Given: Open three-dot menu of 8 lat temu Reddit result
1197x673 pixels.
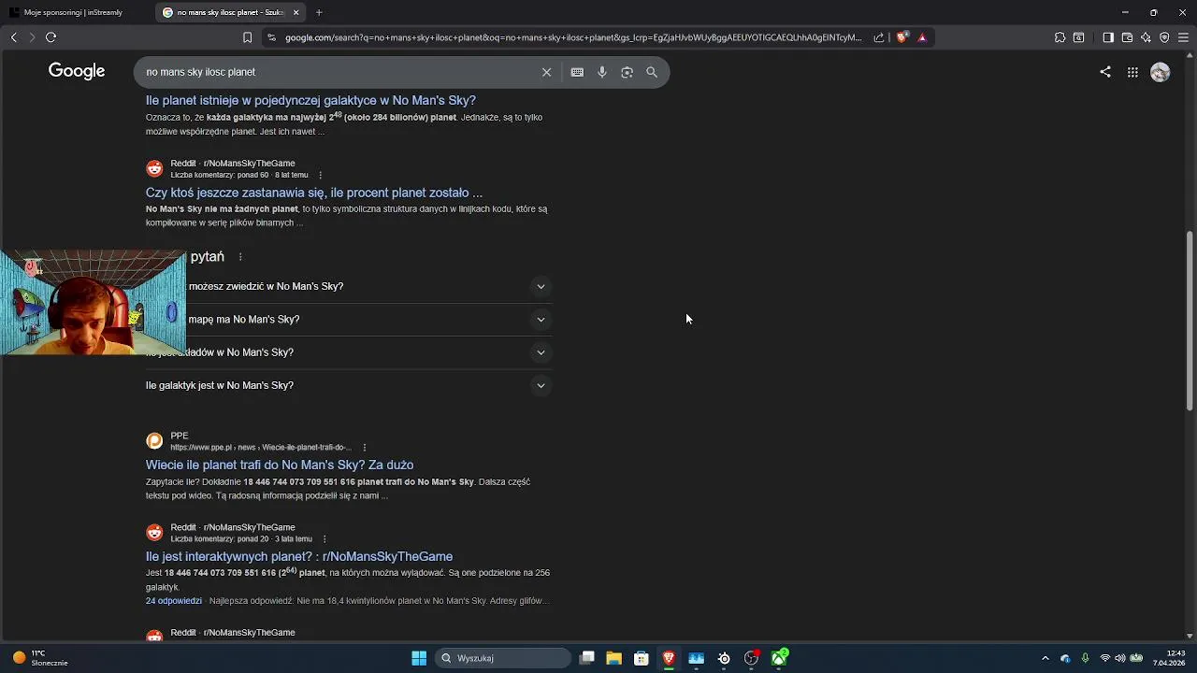Looking at the screenshot, I should [321, 175].
